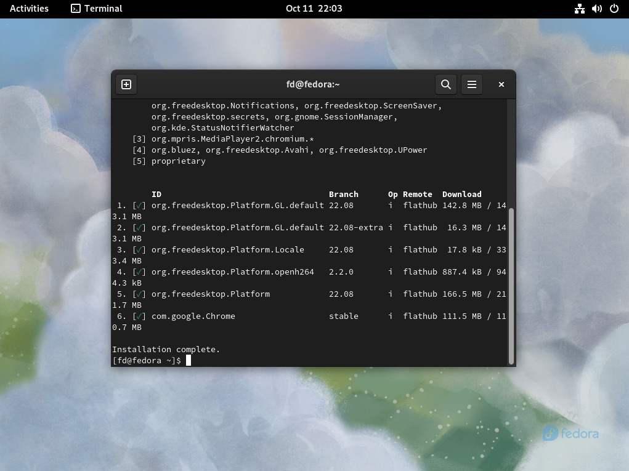Open the hamburger menu in the header bar
This screenshot has width=629, height=471.
point(472,84)
